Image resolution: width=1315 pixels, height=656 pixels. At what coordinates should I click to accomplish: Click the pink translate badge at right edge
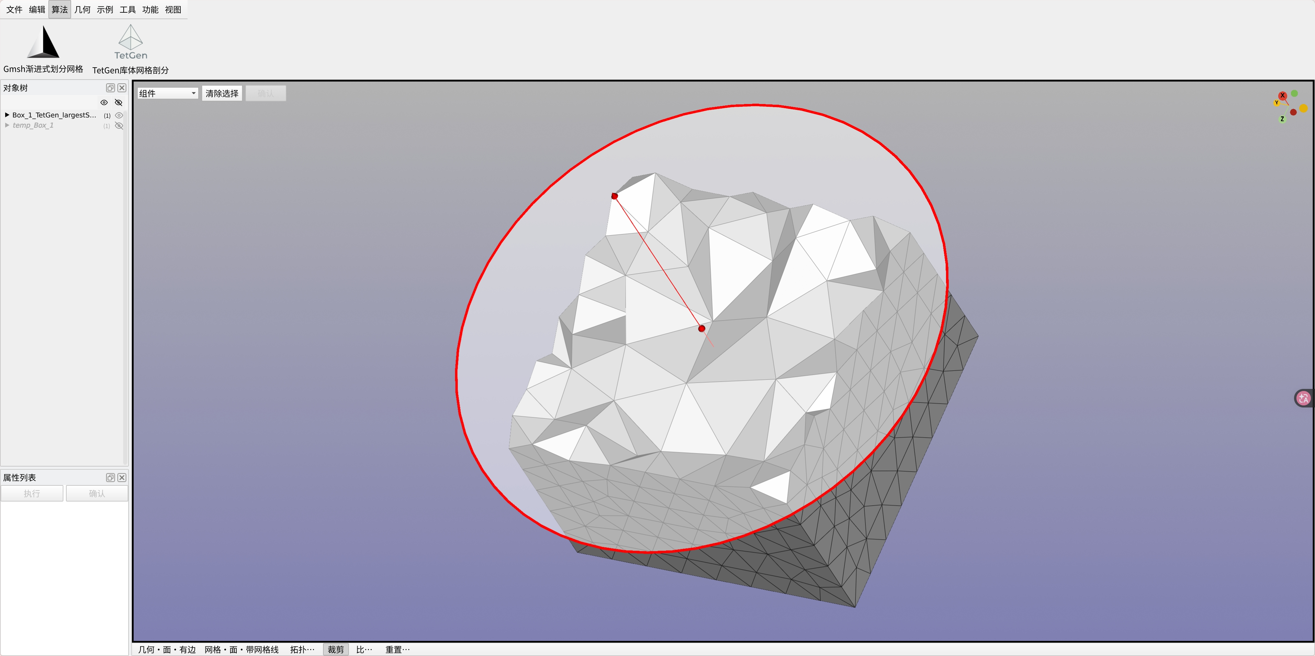(1304, 399)
